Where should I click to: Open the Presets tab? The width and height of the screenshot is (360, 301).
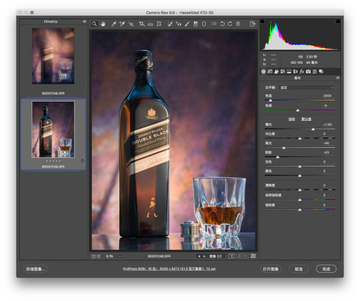[315, 71]
